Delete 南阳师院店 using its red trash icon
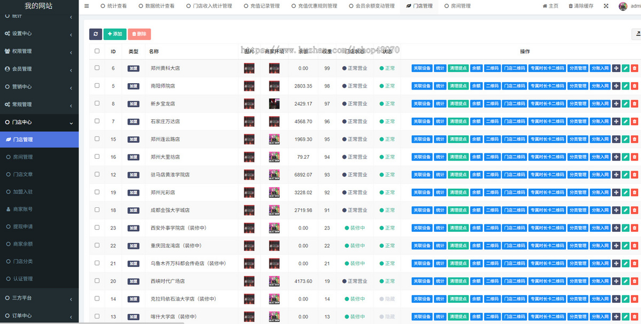This screenshot has width=641, height=324. [634, 86]
